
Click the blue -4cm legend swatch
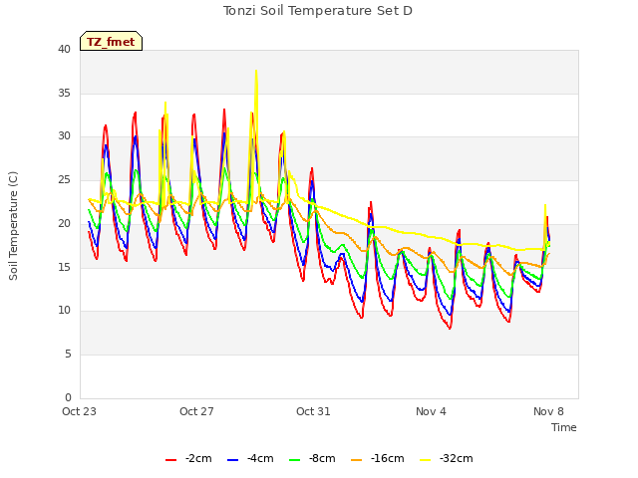(232, 460)
